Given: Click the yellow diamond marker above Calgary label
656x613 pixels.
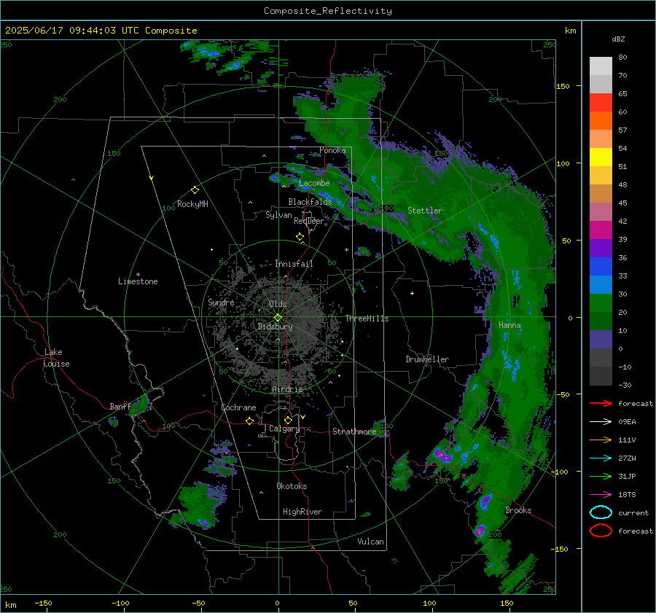Looking at the screenshot, I should 288,420.
